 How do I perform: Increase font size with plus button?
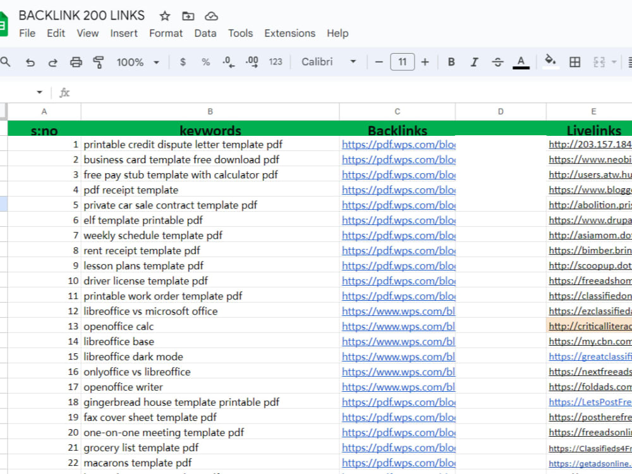coord(425,62)
